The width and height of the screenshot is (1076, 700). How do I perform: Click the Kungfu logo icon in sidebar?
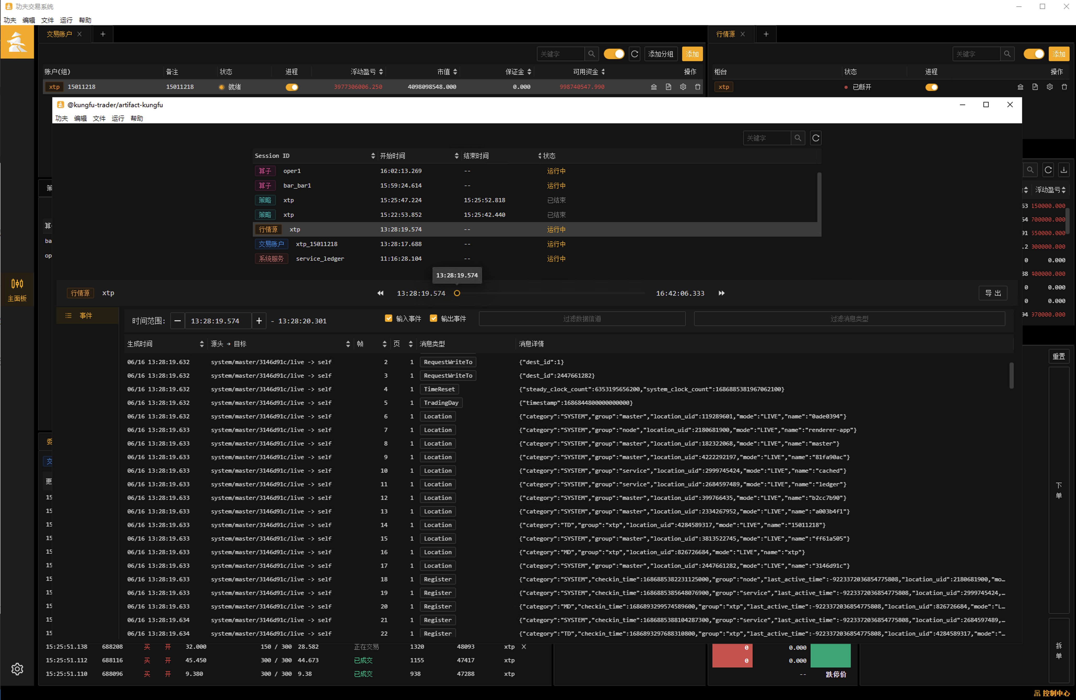click(17, 42)
